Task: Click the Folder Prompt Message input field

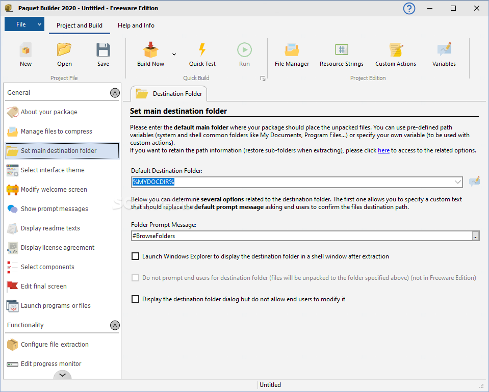Action: (301, 236)
